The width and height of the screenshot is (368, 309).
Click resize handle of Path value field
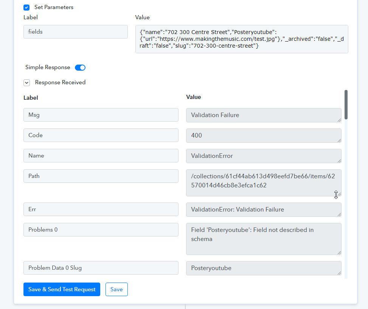tap(339, 195)
